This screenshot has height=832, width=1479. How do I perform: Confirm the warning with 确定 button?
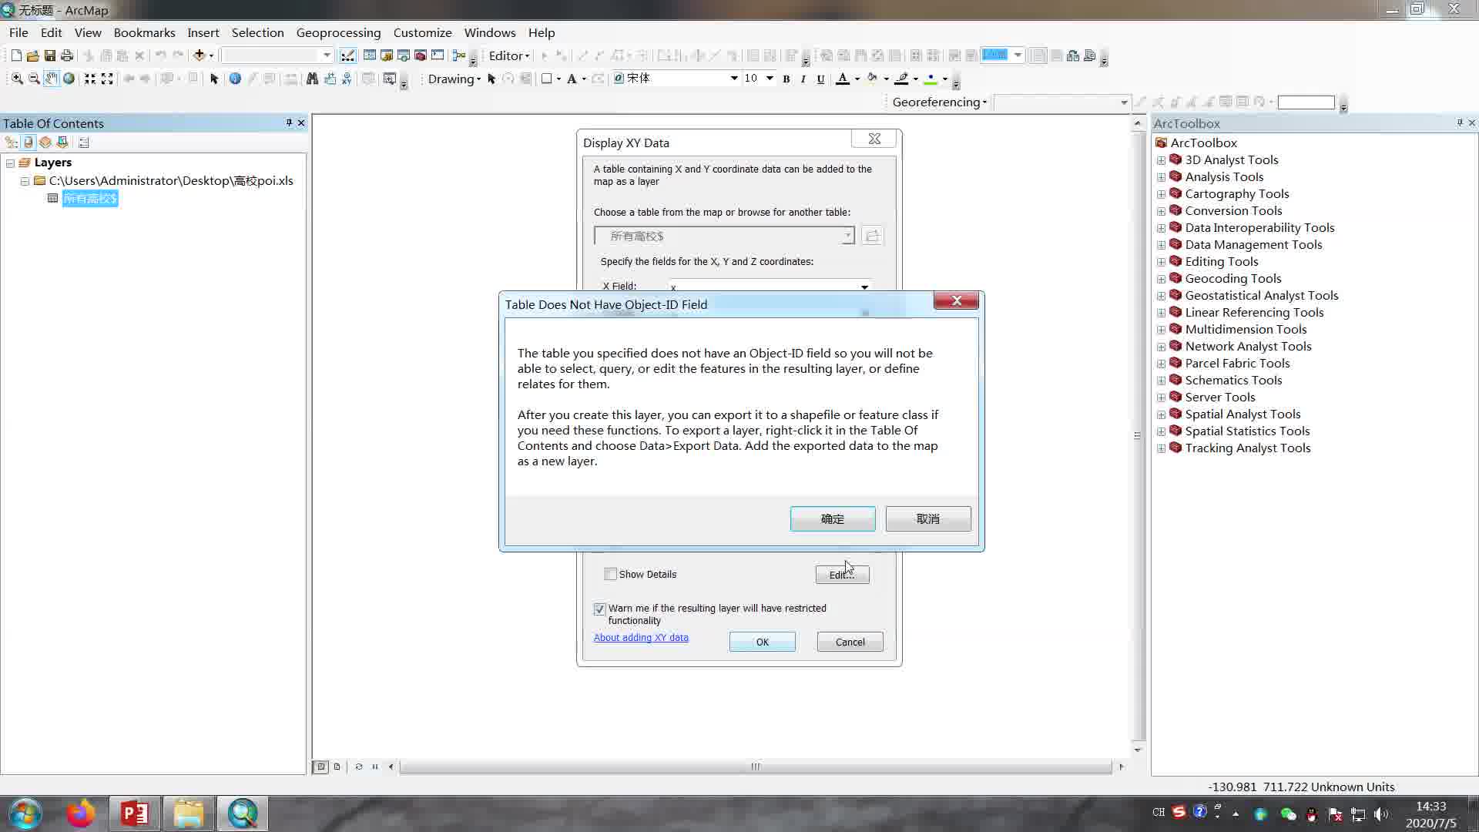833,519
